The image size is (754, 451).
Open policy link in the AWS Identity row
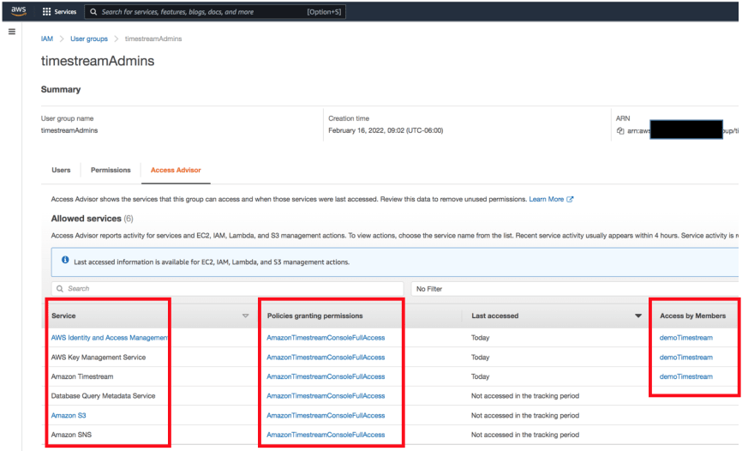click(326, 338)
